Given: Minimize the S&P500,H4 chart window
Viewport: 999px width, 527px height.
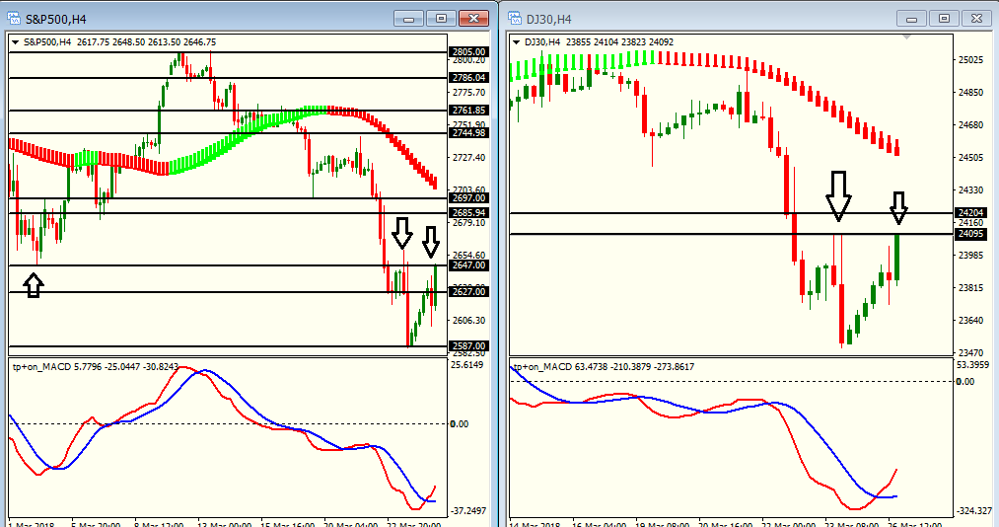Looking at the screenshot, I should 408,19.
